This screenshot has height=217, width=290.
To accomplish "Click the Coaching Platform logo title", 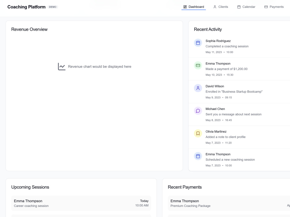I will coord(26,7).
